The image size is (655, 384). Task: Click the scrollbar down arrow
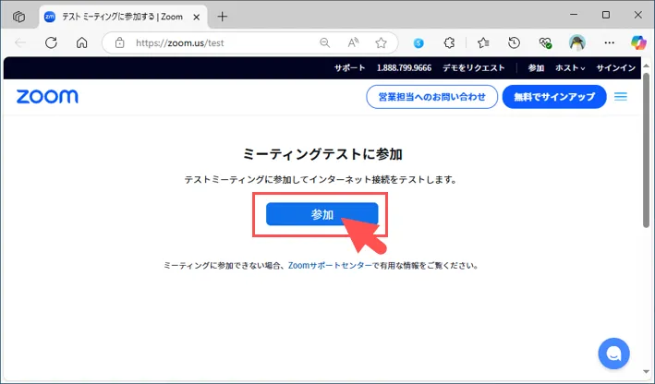pos(647,372)
